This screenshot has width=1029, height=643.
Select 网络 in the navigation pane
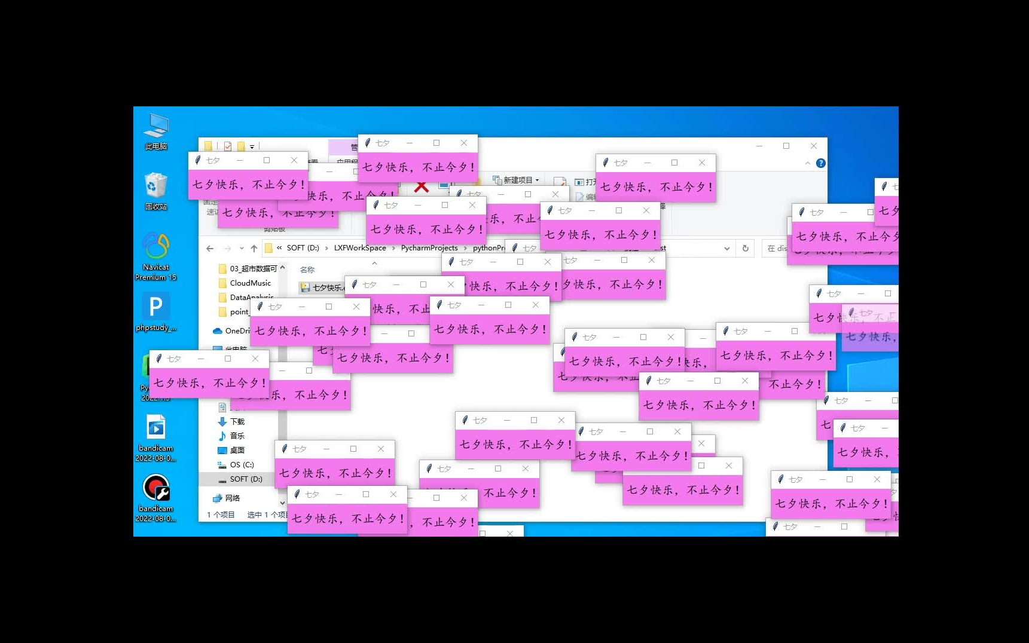coord(227,498)
